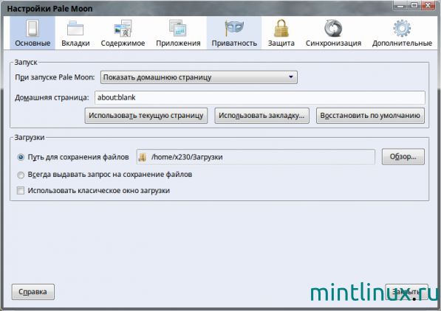Viewport: 441px width, 311px height.
Task: Click the Закрыть button
Action: pos(406,292)
